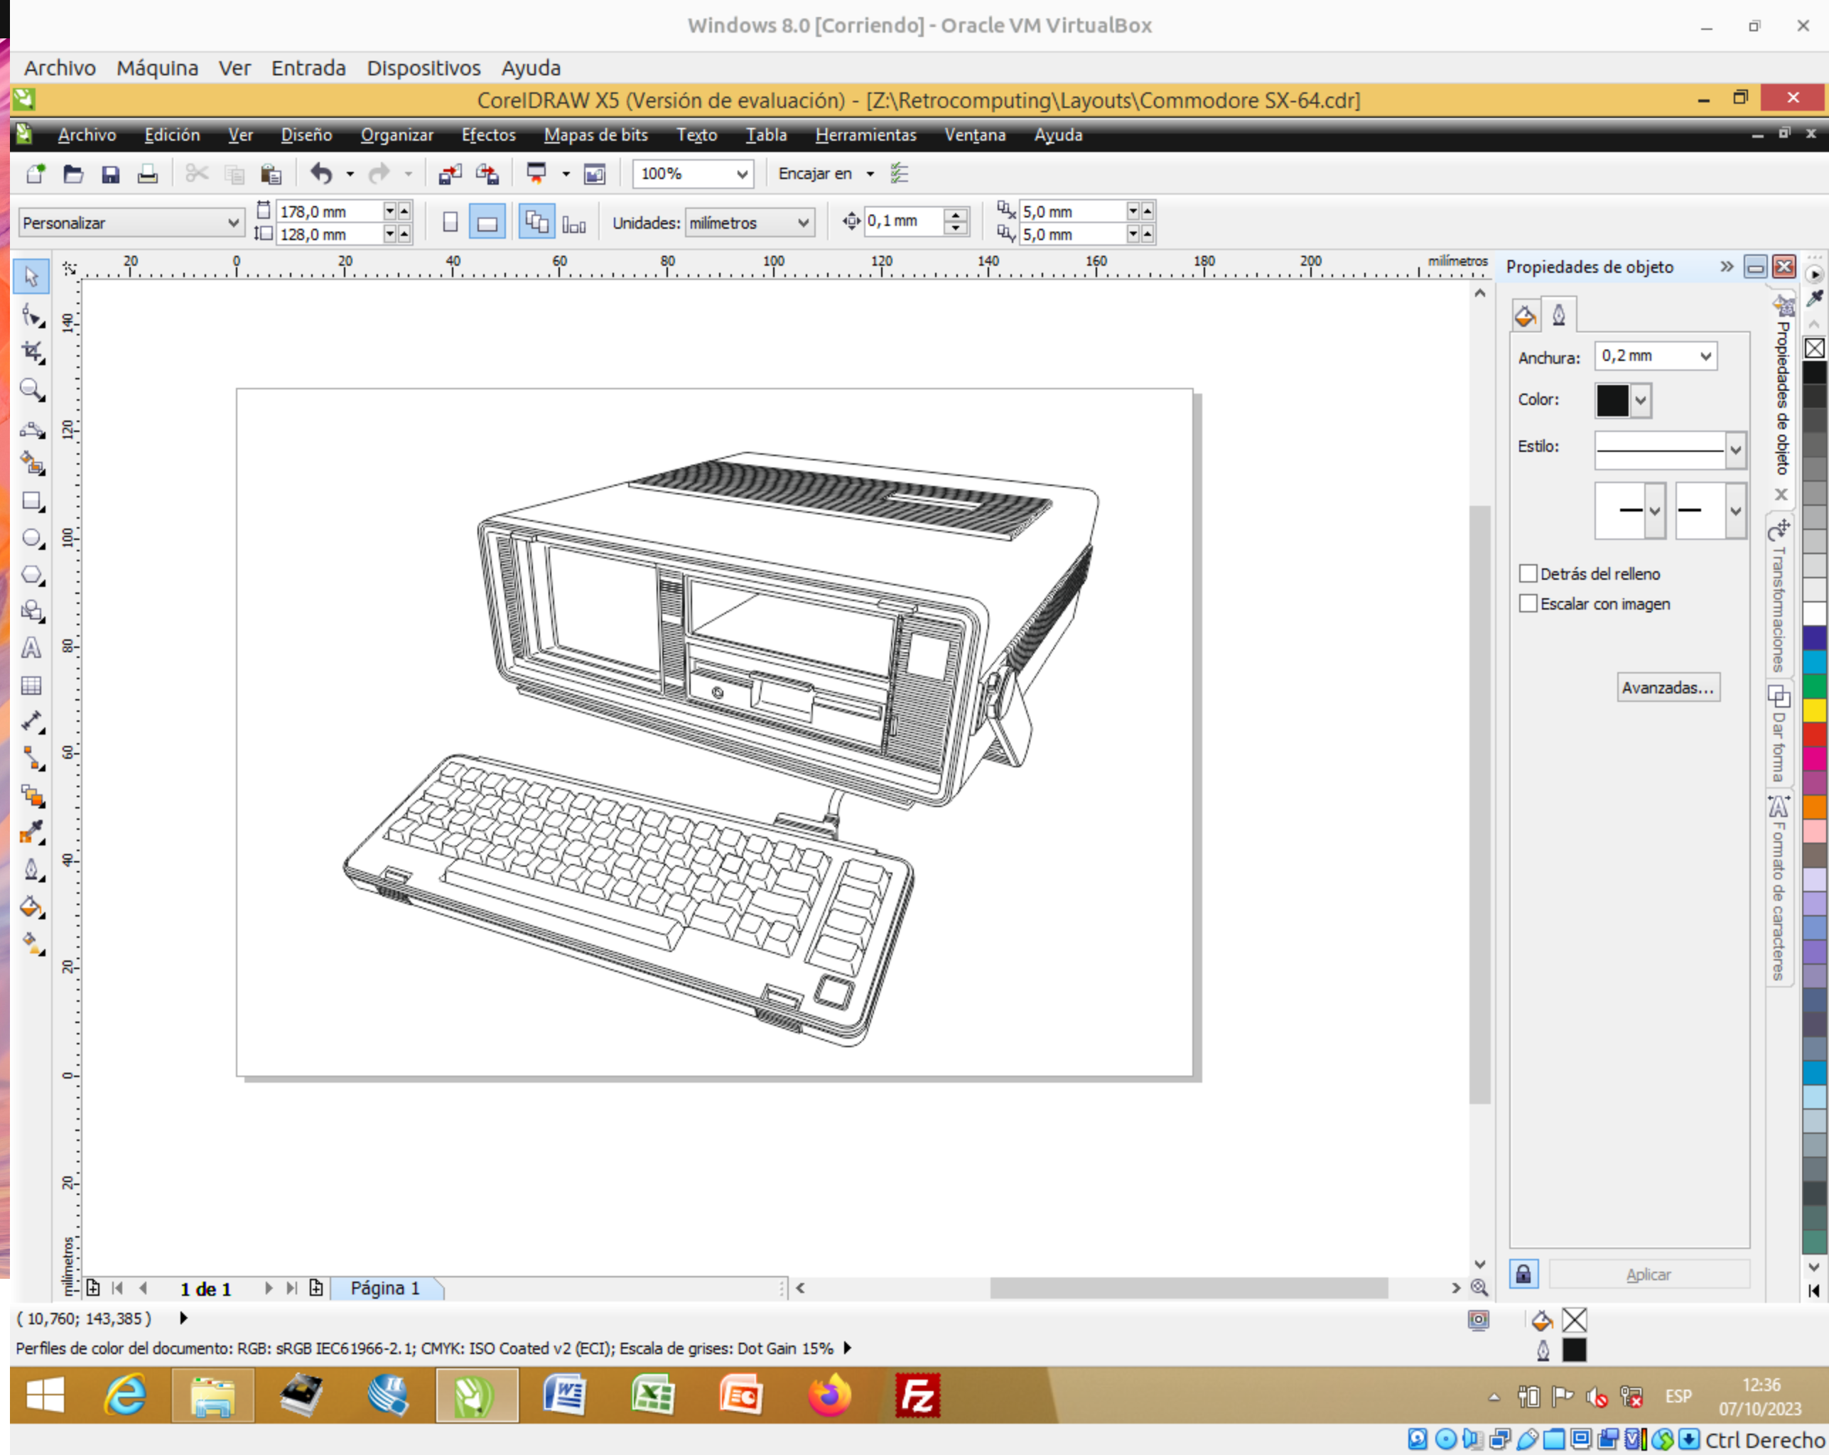Click the Avanzadas... button
Screen dimensions: 1829x1455
pos(1668,687)
